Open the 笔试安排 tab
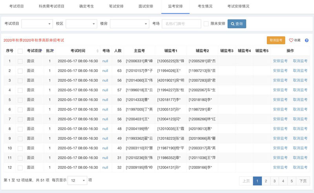The height and width of the screenshot is (193, 314). 117,6
